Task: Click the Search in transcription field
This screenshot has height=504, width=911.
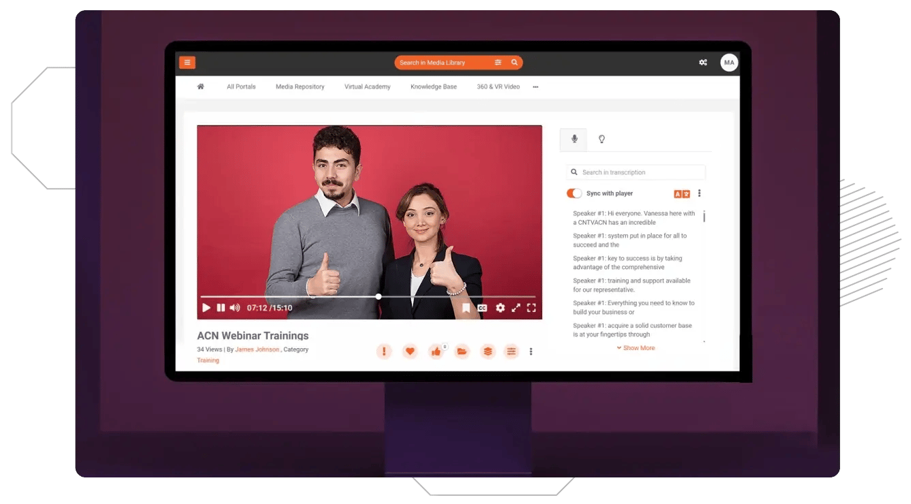Action: (641, 172)
